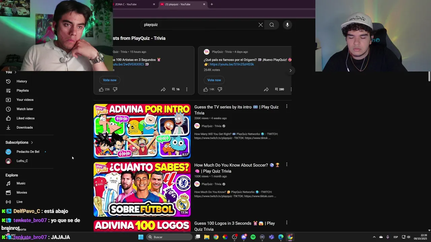Open video title Guess the TV series by its intro

click(236, 110)
